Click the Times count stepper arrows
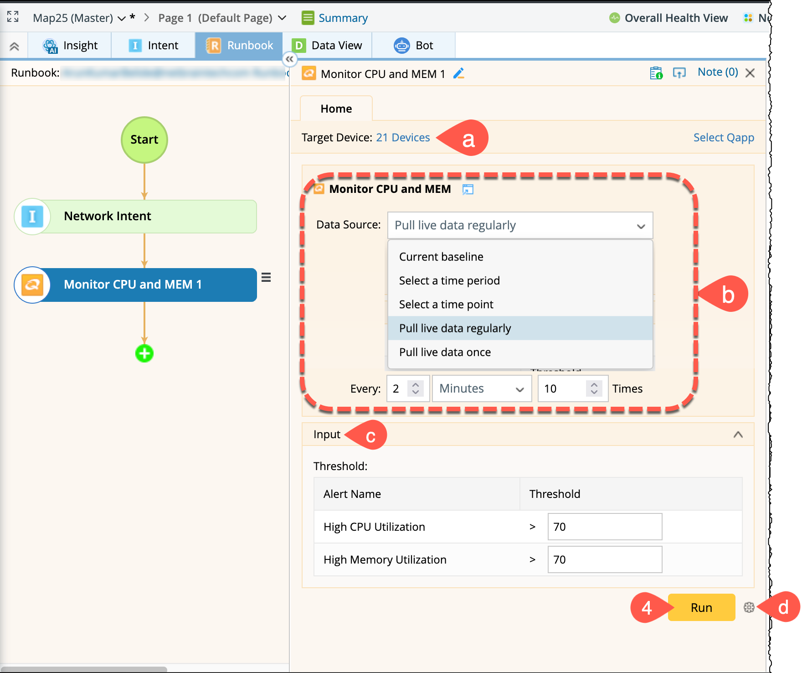Image resolution: width=802 pixels, height=673 pixels. (x=594, y=388)
